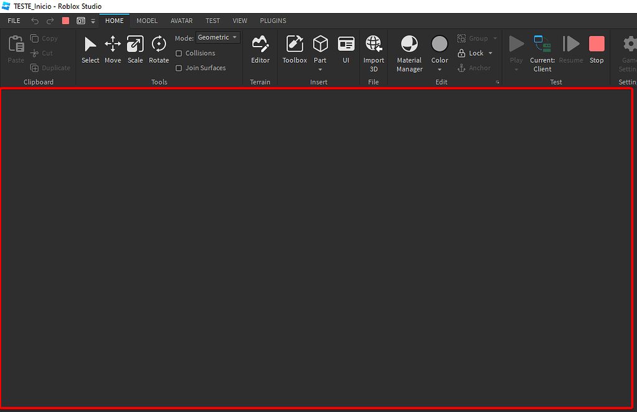637x412 pixels.
Task: Click the Undo arrow
Action: 35,21
